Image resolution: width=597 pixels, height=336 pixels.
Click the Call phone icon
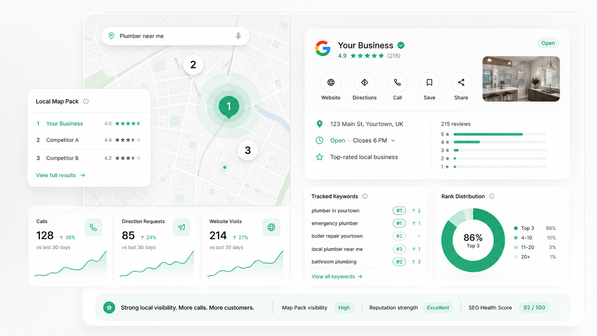pyautogui.click(x=397, y=82)
